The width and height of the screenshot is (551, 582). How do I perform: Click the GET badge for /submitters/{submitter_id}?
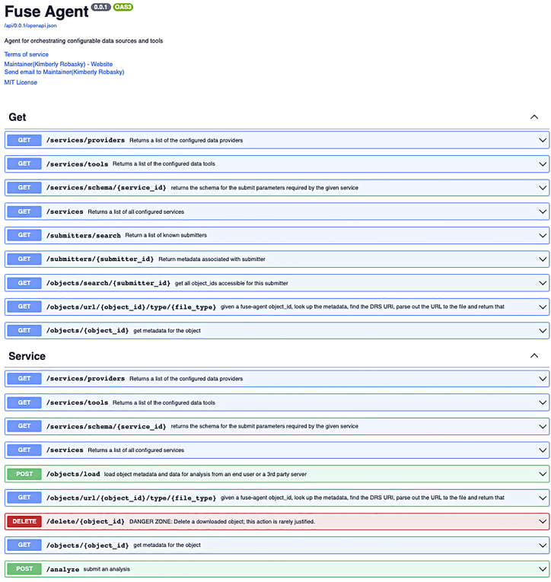pyautogui.click(x=24, y=259)
